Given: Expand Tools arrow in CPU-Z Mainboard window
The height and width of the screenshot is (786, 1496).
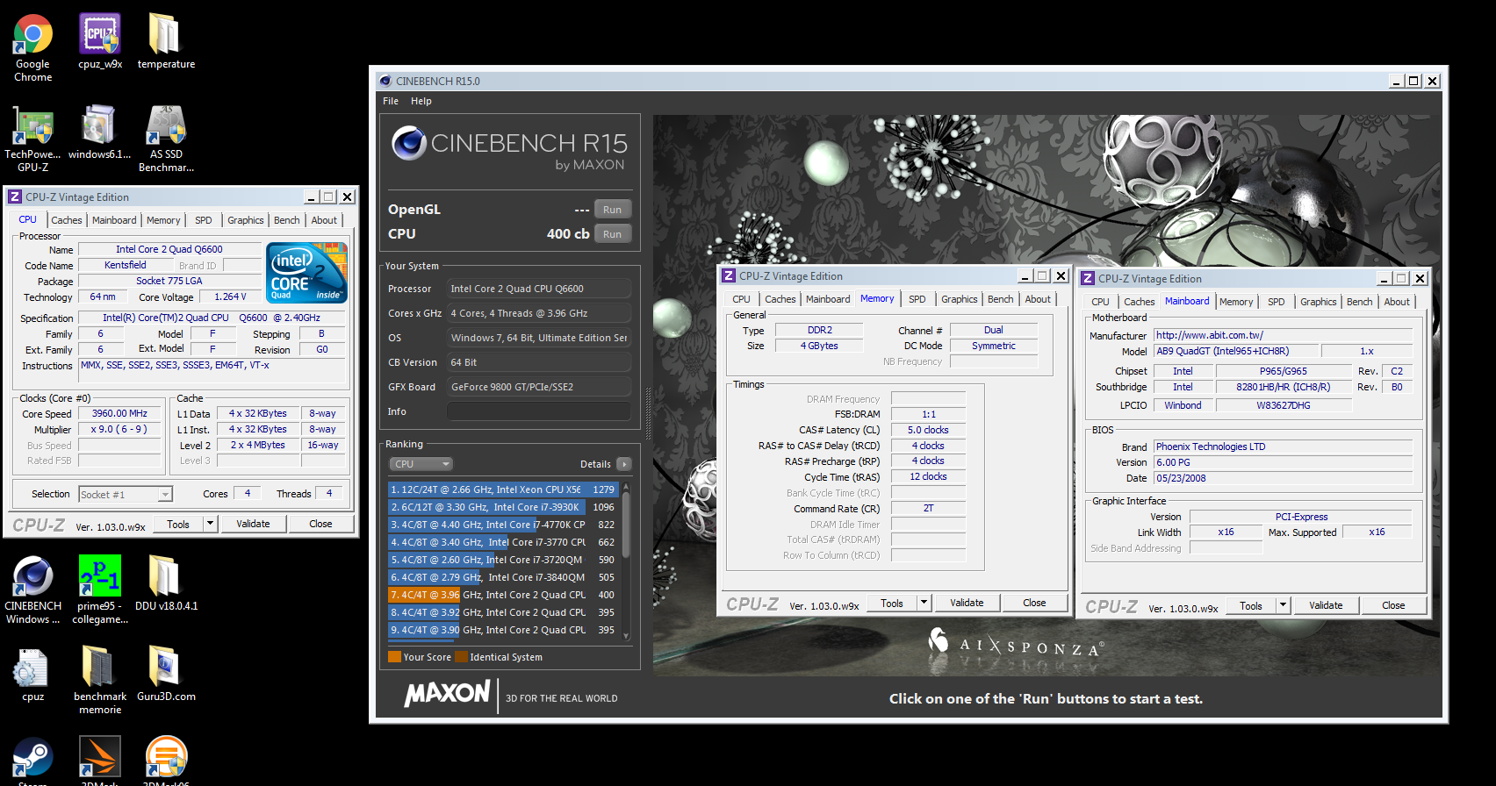Looking at the screenshot, I should point(1283,605).
